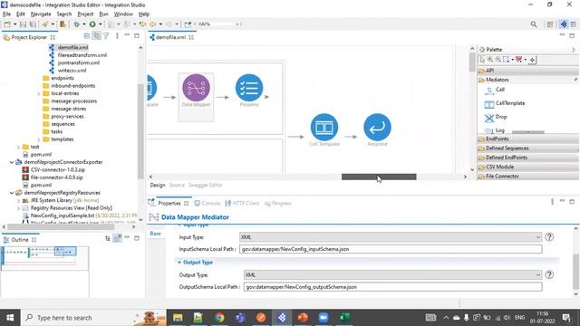
Task: Open help for Output Type field
Action: click(x=549, y=274)
